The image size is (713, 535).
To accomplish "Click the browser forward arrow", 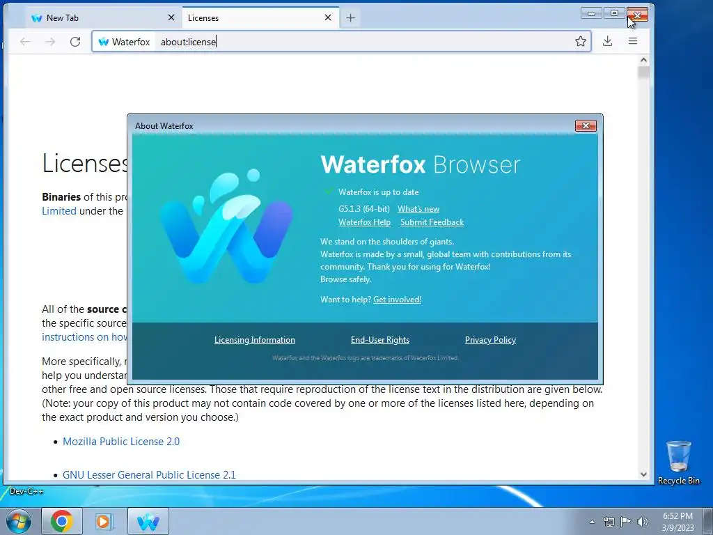I will point(50,42).
